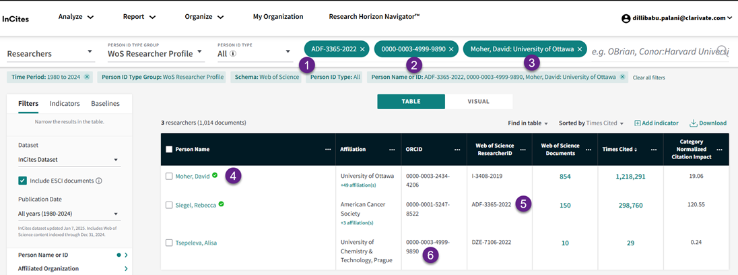
Task: Check the Tsepeleva, Alisa row checkbox
Action: point(169,243)
